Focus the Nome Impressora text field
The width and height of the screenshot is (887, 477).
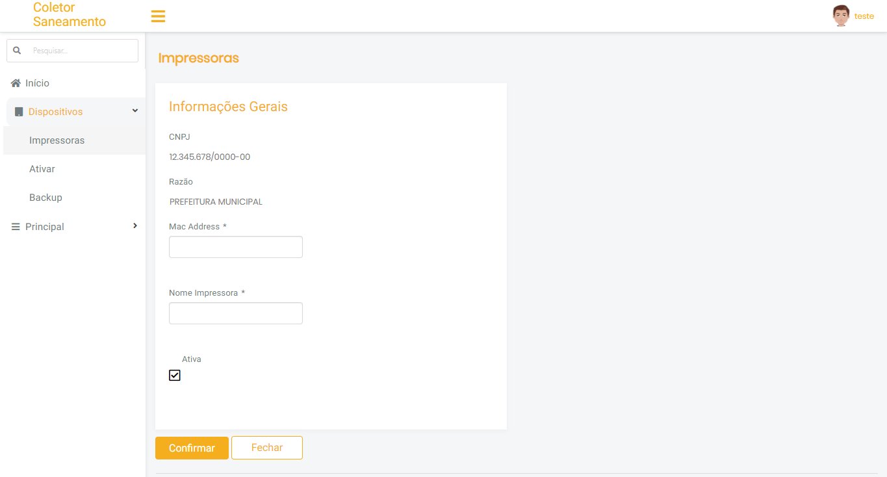pyautogui.click(x=236, y=313)
